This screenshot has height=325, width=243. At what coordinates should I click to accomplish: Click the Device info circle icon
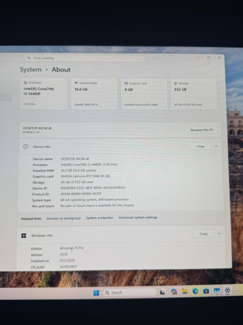[x=26, y=147]
